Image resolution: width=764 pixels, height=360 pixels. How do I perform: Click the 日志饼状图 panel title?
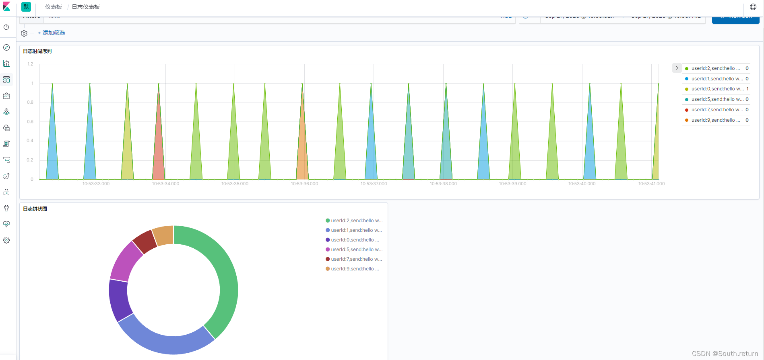pos(35,209)
